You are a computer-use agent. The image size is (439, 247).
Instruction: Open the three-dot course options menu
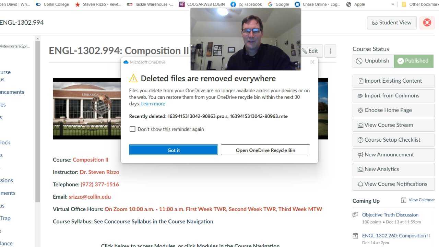pos(330,51)
